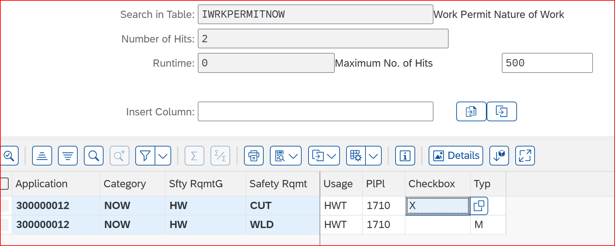
Task: Expand the filter options dropdown arrow
Action: 163,156
